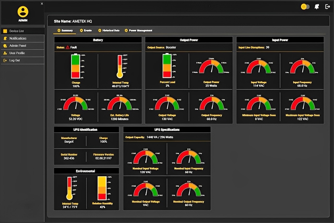This screenshot has width=334, height=223.
Task: Click the Admin Panel sidebar icon
Action: click(5, 46)
